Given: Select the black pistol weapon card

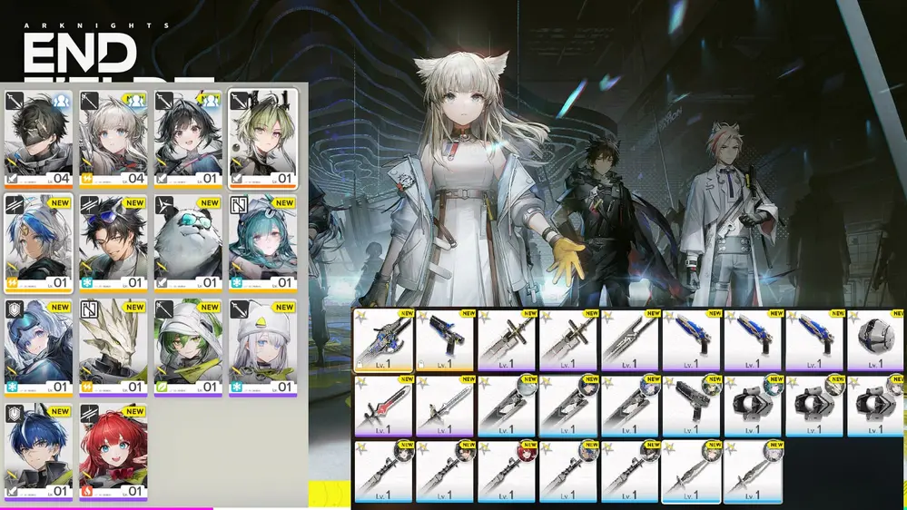Looking at the screenshot, I should pos(691,404).
